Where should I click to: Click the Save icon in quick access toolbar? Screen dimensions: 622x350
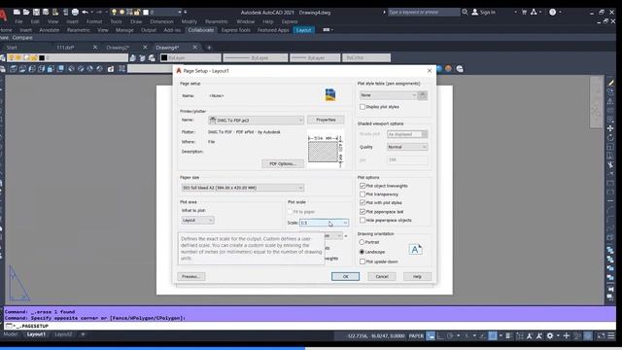[36, 13]
